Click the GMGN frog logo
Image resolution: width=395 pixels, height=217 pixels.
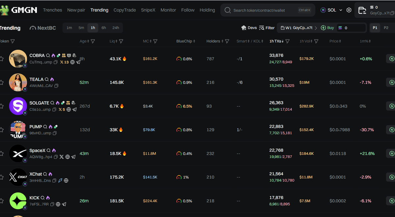(x=4, y=10)
